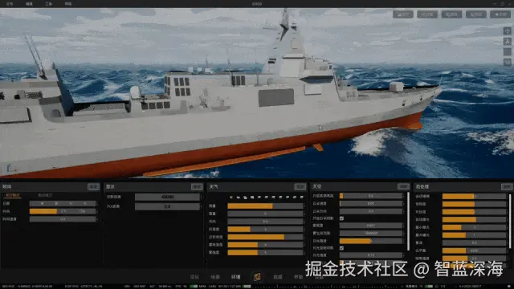This screenshot has width=514, height=289.
Task: Switch to the 资源 bottom tab
Action: click(278, 277)
